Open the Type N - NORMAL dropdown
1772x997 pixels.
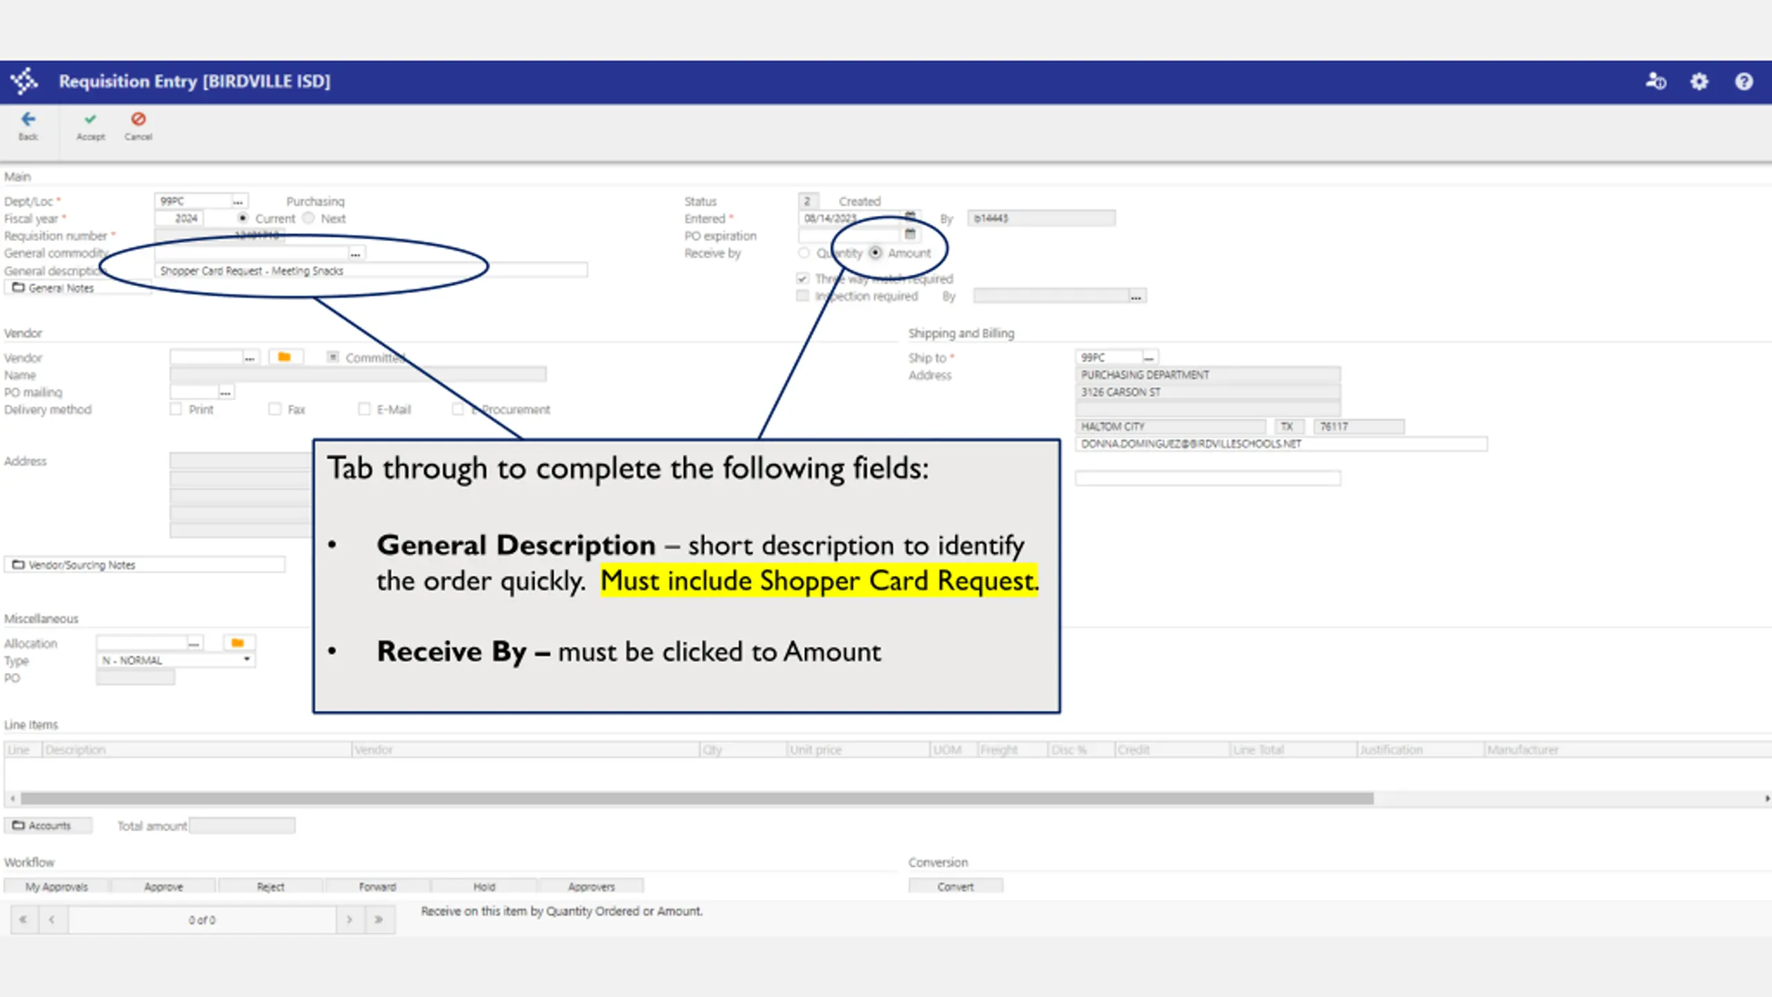tap(176, 661)
